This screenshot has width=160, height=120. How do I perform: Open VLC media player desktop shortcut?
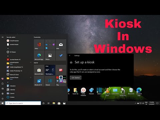coord(107,92)
